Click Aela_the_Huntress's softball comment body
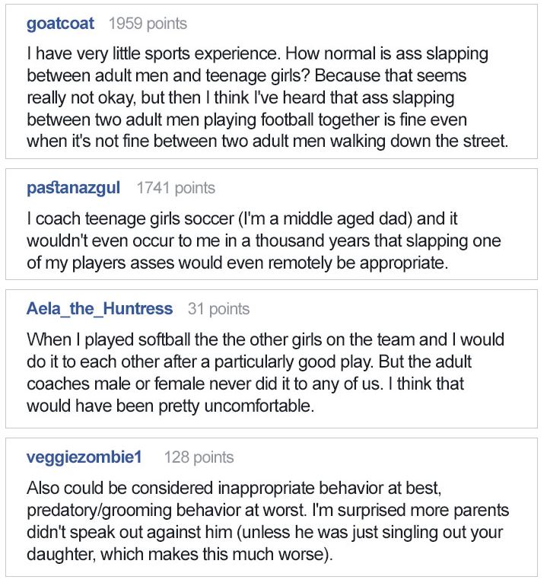 click(265, 373)
